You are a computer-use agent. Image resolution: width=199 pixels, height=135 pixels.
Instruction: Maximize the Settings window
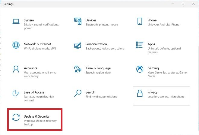pyautogui.click(x=183, y=4)
